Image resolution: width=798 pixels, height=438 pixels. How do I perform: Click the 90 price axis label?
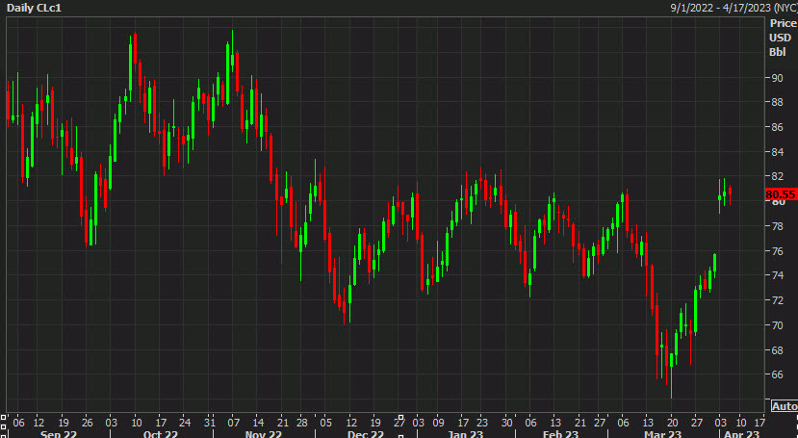777,78
